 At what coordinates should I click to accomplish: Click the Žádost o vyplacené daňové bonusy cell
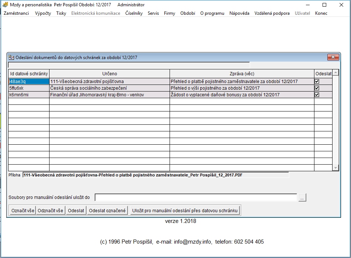[242, 95]
